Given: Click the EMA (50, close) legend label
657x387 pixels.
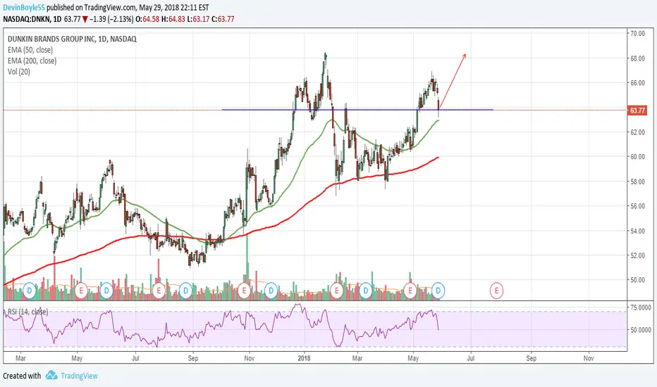Looking at the screenshot, I should click(x=30, y=50).
